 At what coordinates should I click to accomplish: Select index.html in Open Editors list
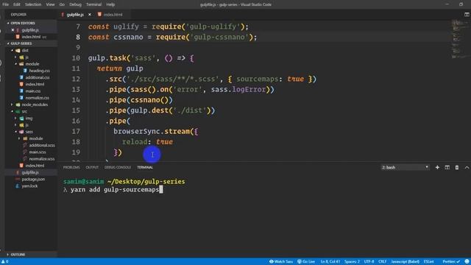click(31, 37)
